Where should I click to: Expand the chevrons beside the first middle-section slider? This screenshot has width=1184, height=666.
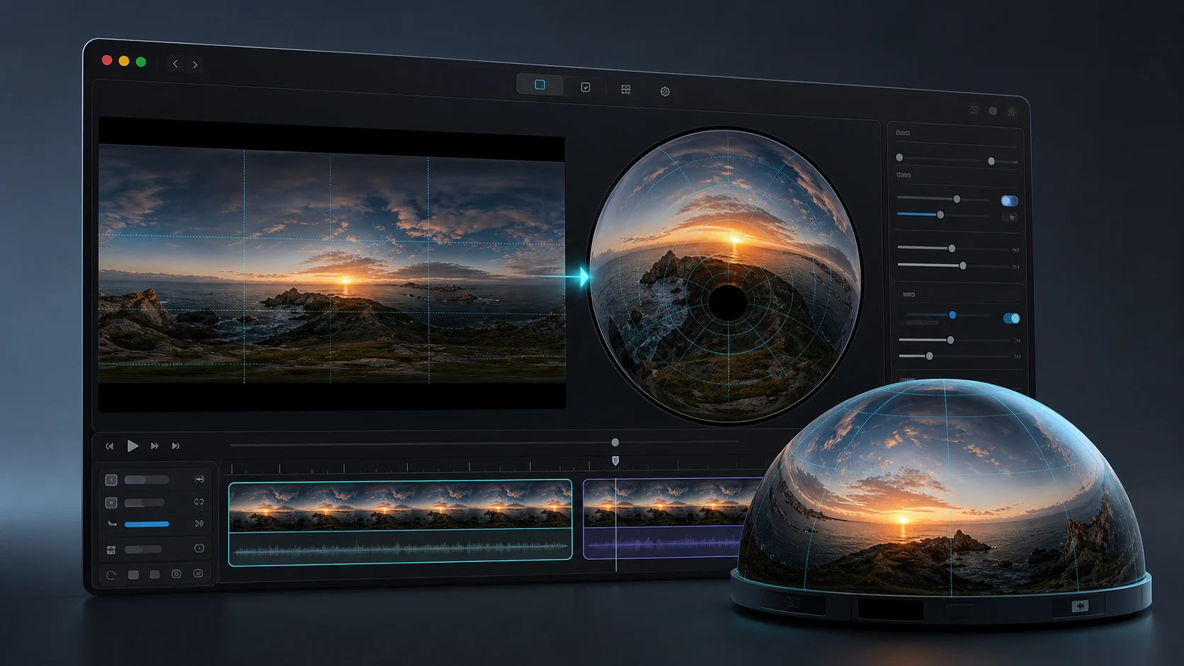(1016, 251)
